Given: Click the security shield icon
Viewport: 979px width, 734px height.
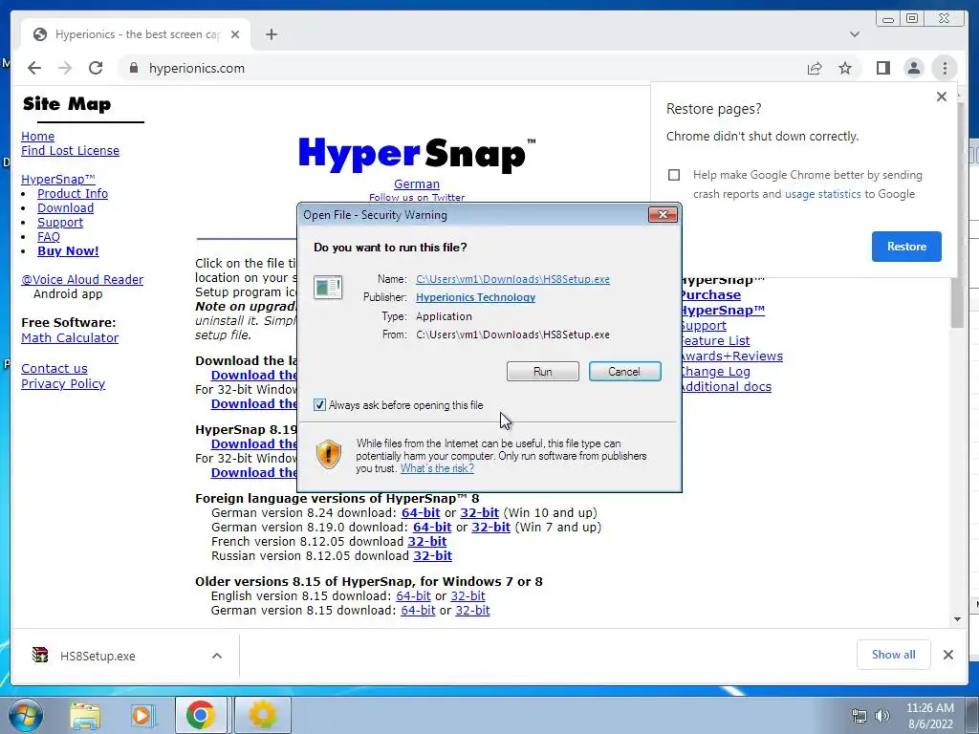Looking at the screenshot, I should pyautogui.click(x=329, y=454).
